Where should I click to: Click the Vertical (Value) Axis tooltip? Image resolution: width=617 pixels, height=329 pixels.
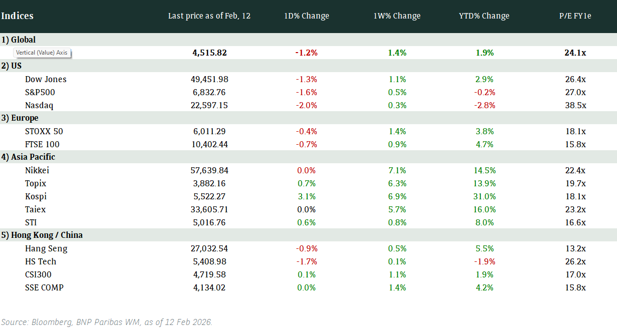tap(42, 53)
